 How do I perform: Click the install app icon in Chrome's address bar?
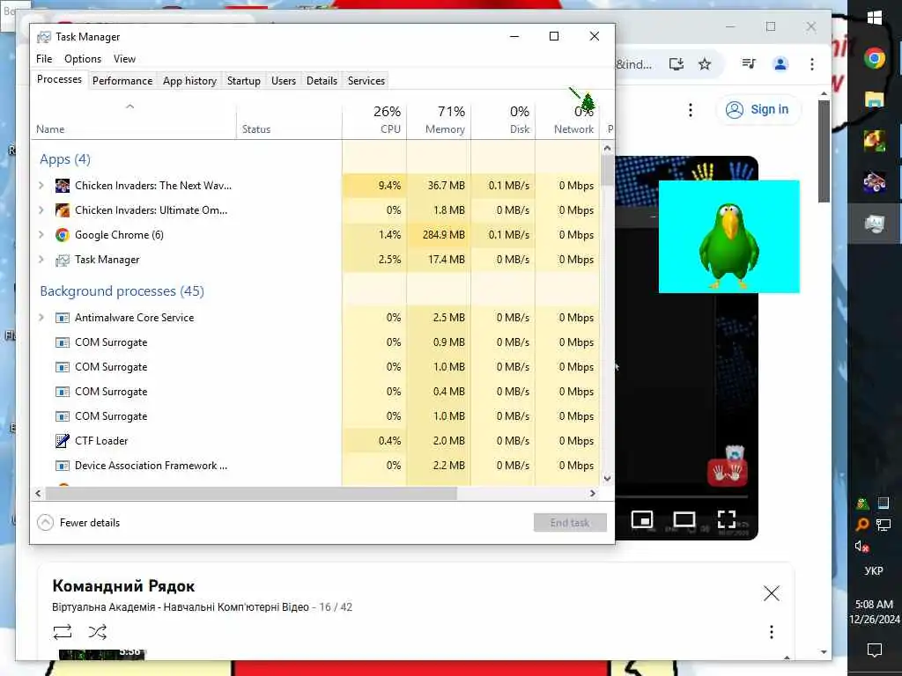676,63
